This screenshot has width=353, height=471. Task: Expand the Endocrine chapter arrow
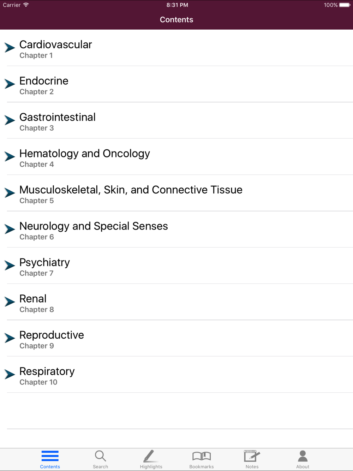click(10, 84)
